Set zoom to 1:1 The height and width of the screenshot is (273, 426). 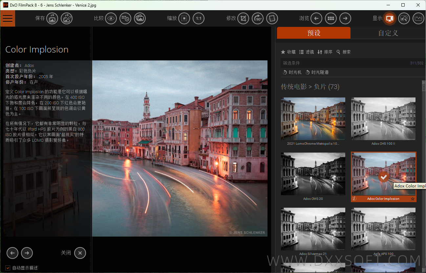point(199,18)
